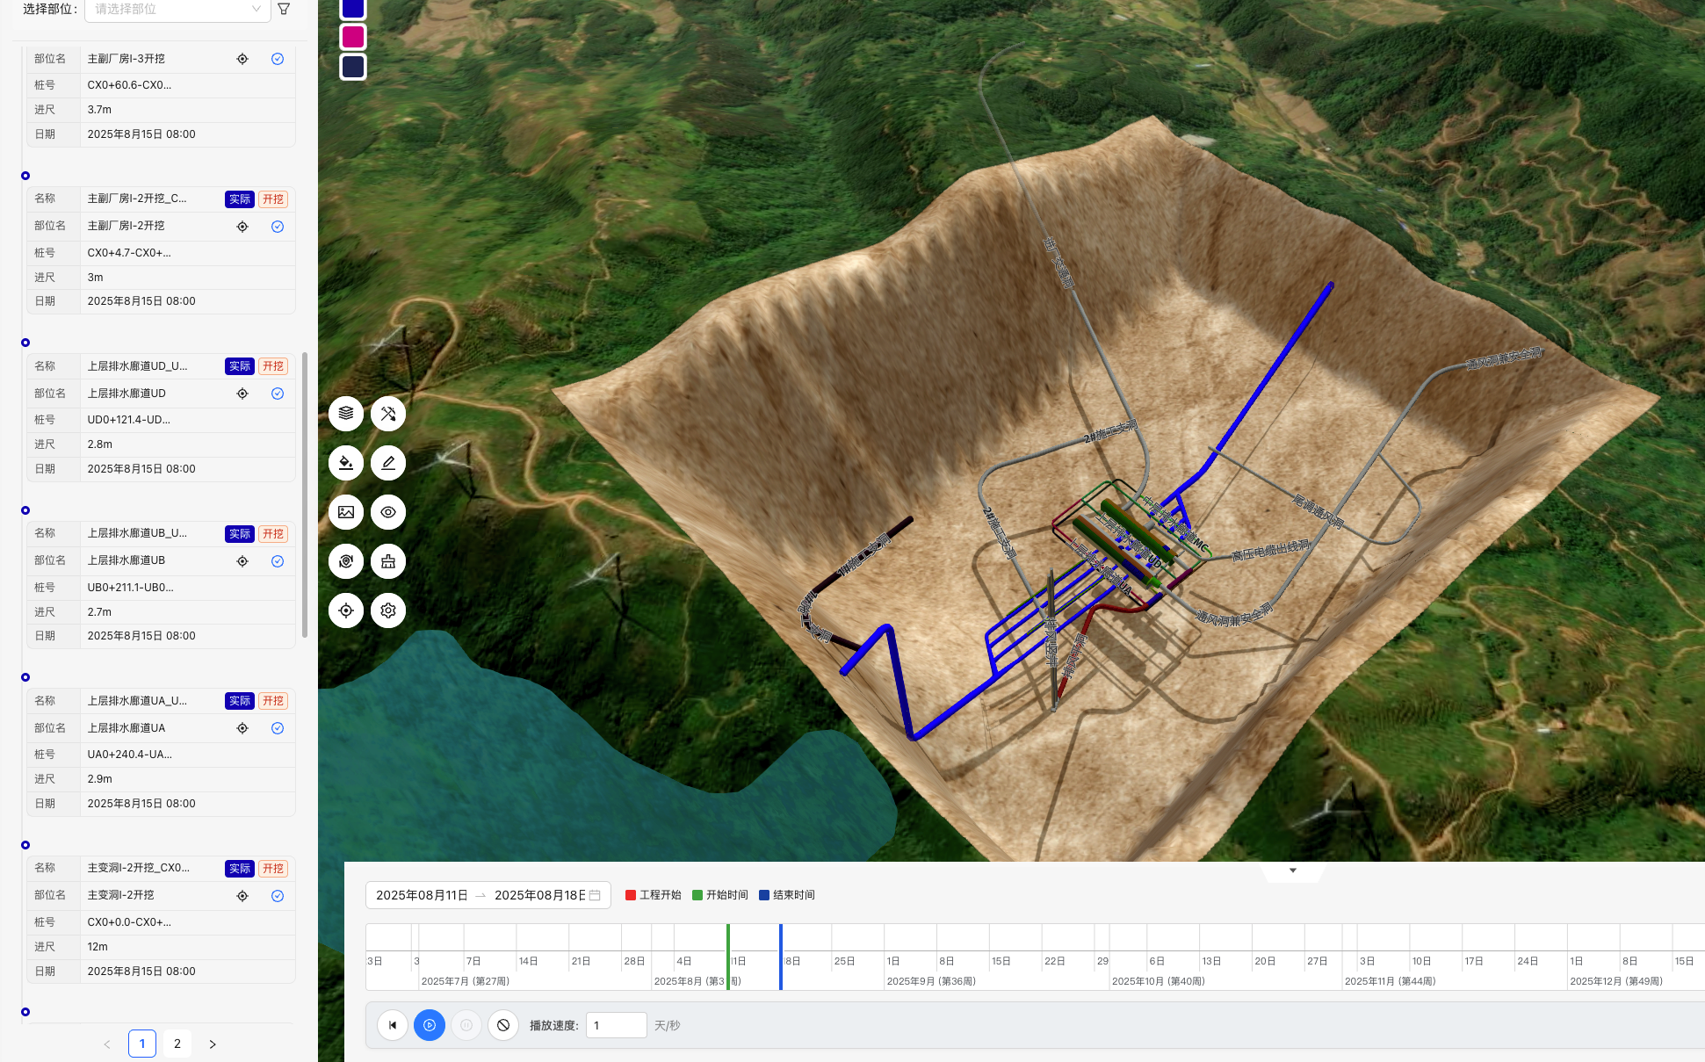Click the pencil edit tool
Image resolution: width=1705 pixels, height=1062 pixels.
(388, 463)
